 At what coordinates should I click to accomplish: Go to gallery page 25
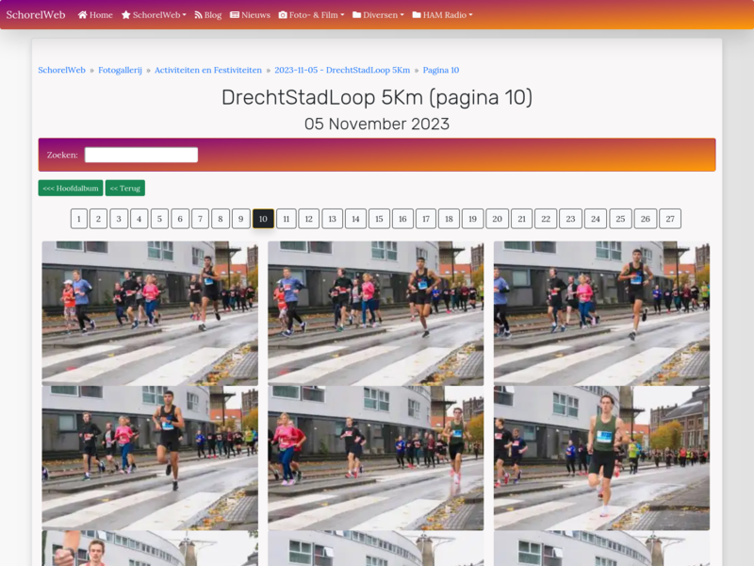point(621,219)
